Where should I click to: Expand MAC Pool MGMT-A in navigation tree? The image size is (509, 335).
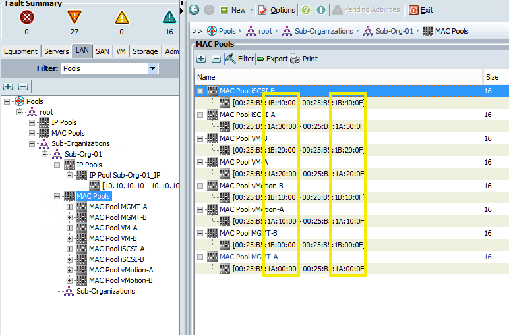[x=70, y=207]
